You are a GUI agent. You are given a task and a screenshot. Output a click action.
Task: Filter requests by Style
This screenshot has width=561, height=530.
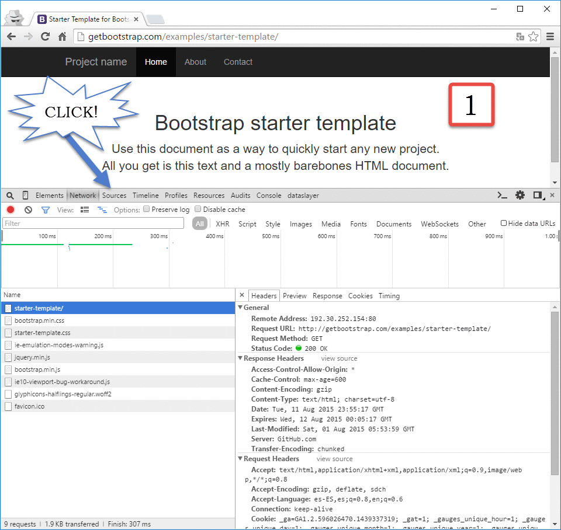point(273,224)
